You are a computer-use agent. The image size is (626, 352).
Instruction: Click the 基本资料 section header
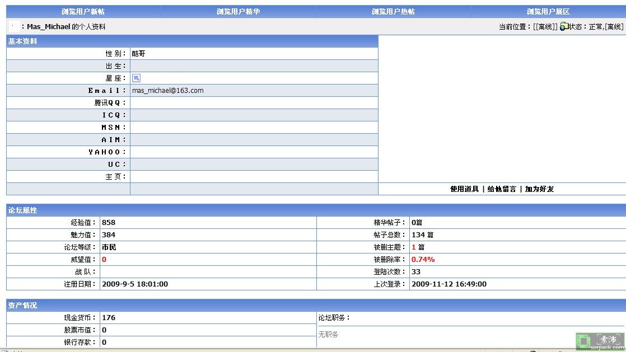point(22,41)
